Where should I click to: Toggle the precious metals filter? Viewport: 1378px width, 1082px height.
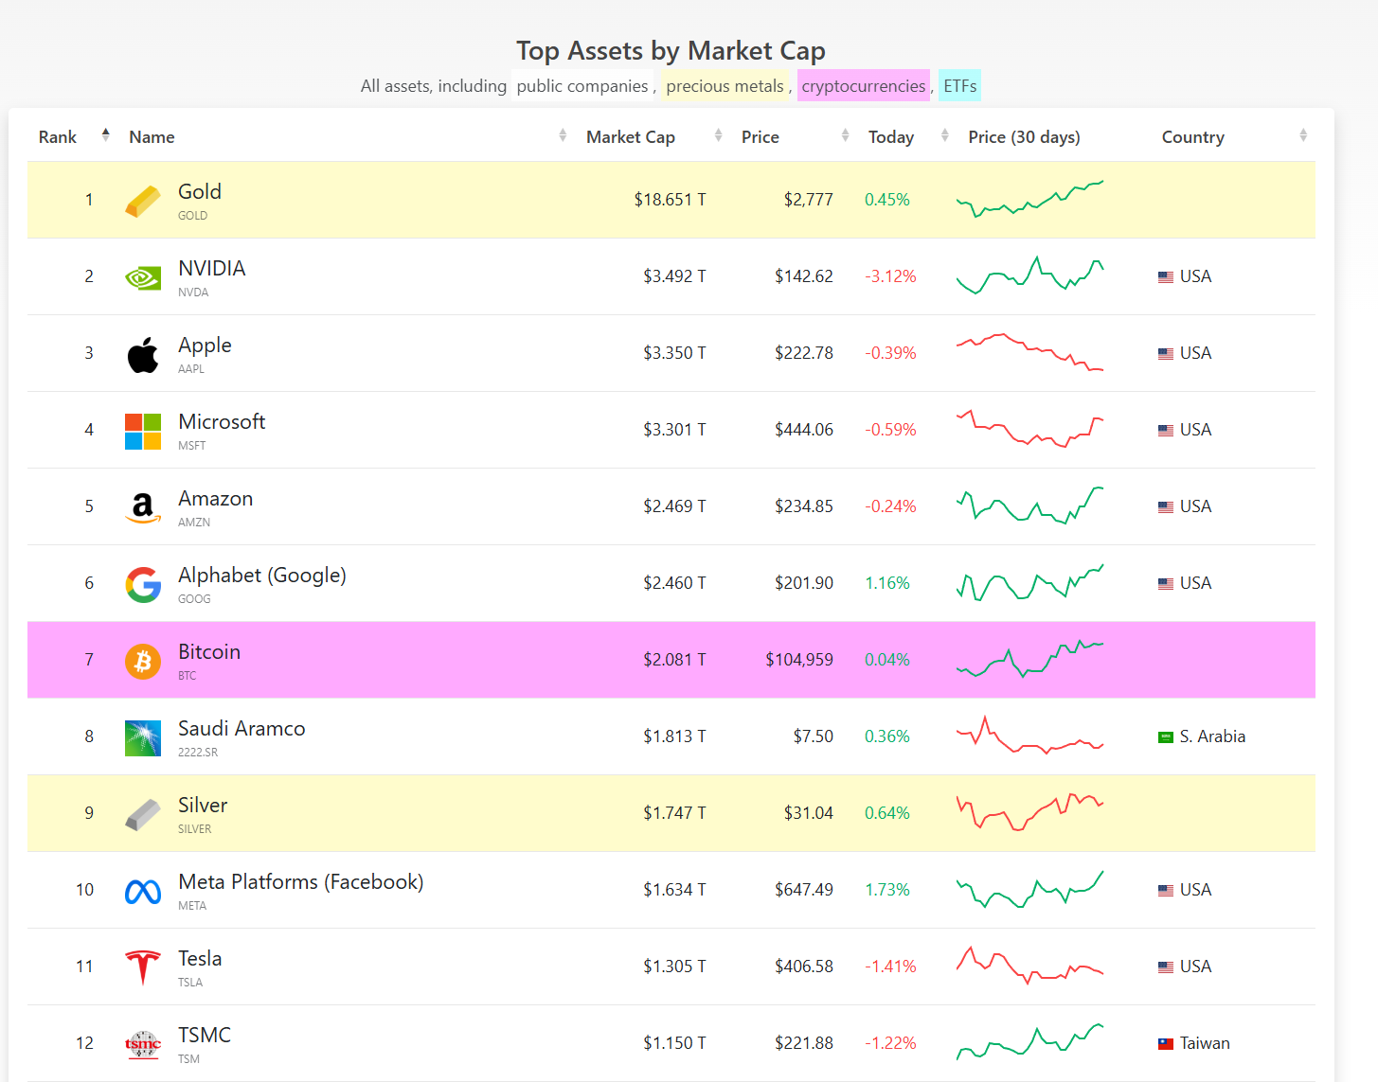pos(725,86)
